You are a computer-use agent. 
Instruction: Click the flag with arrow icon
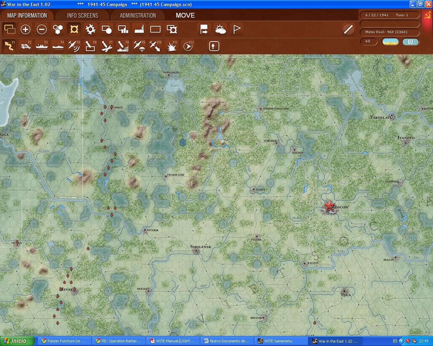click(204, 29)
